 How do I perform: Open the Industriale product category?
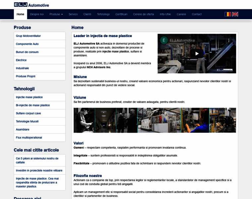pyautogui.click(x=39, y=68)
